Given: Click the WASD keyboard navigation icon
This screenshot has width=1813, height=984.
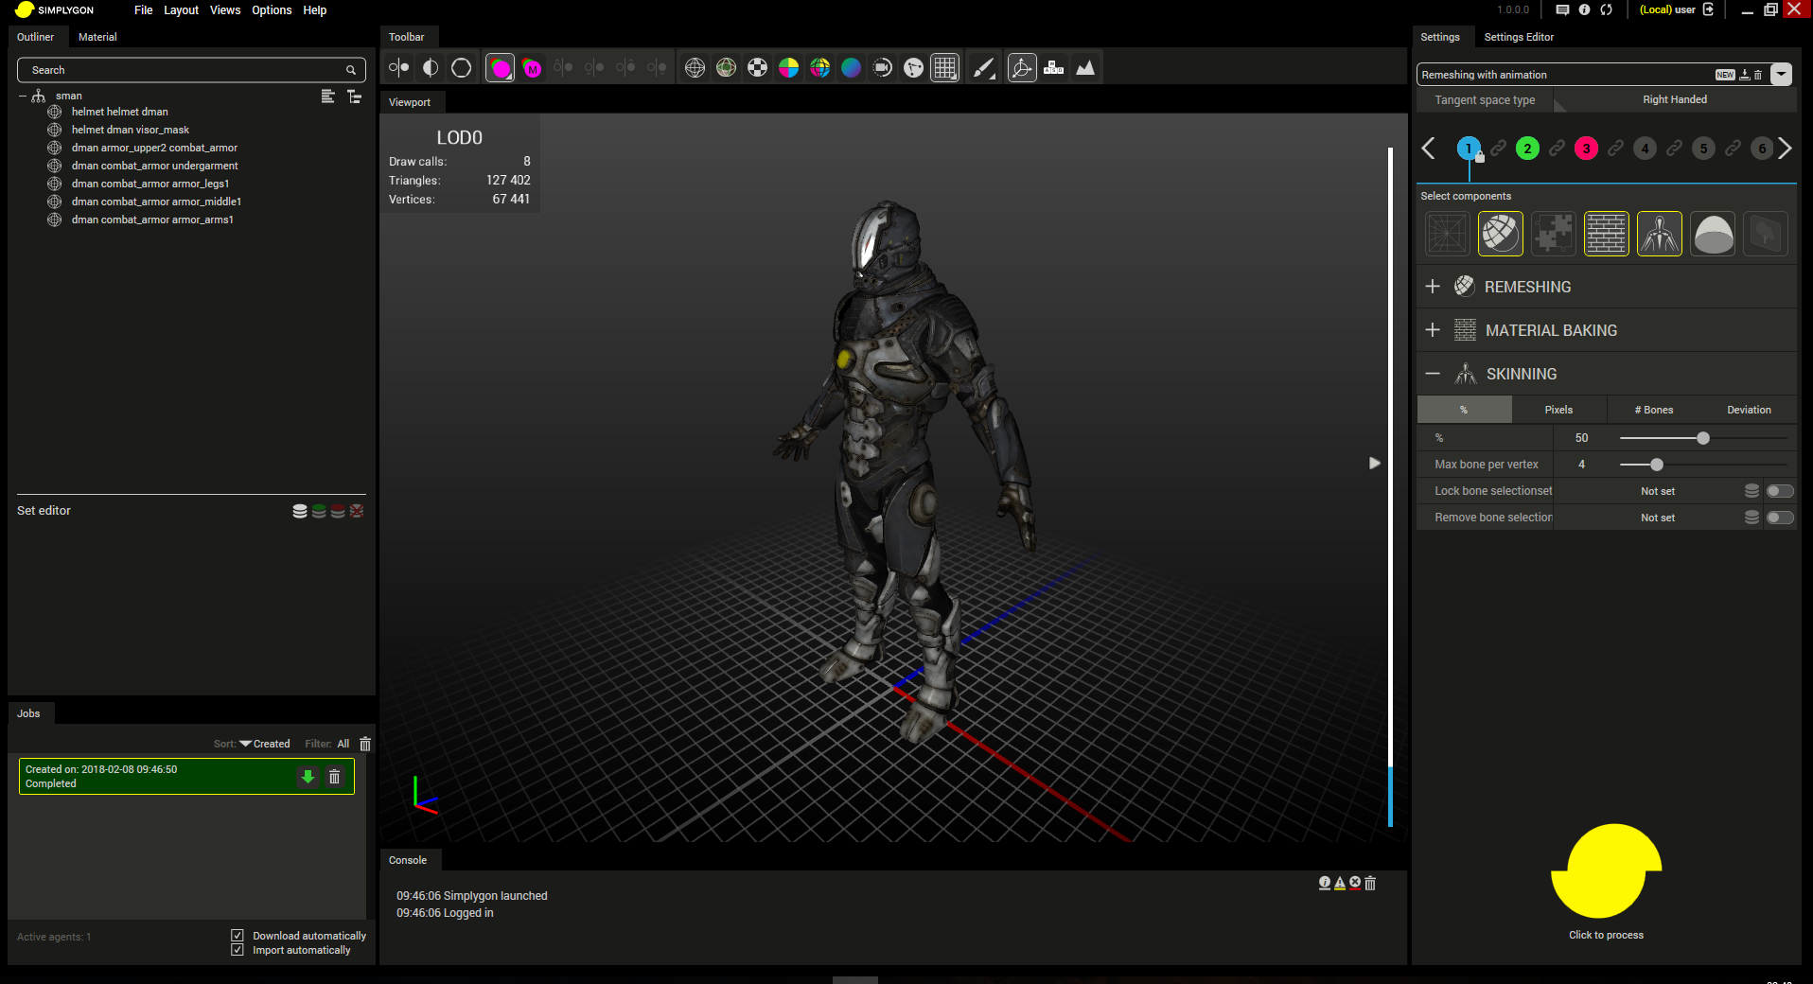Looking at the screenshot, I should click(1053, 68).
